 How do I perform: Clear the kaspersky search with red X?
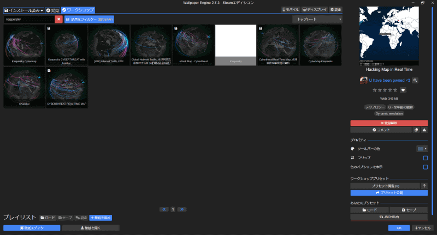coord(58,19)
